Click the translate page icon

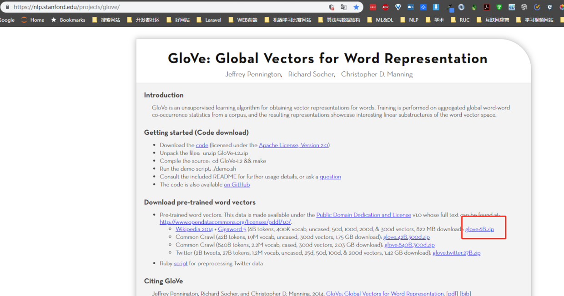click(x=344, y=7)
